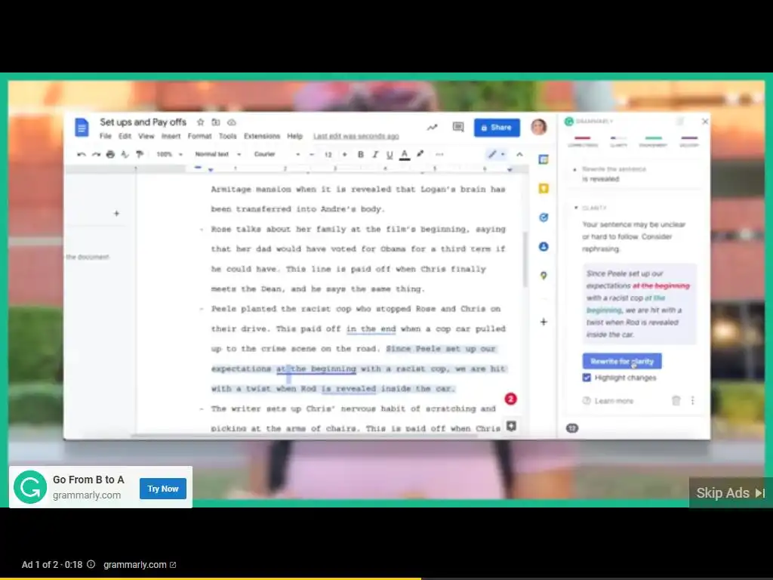This screenshot has width=773, height=580.
Task: Click the user profile avatar
Action: [x=539, y=127]
